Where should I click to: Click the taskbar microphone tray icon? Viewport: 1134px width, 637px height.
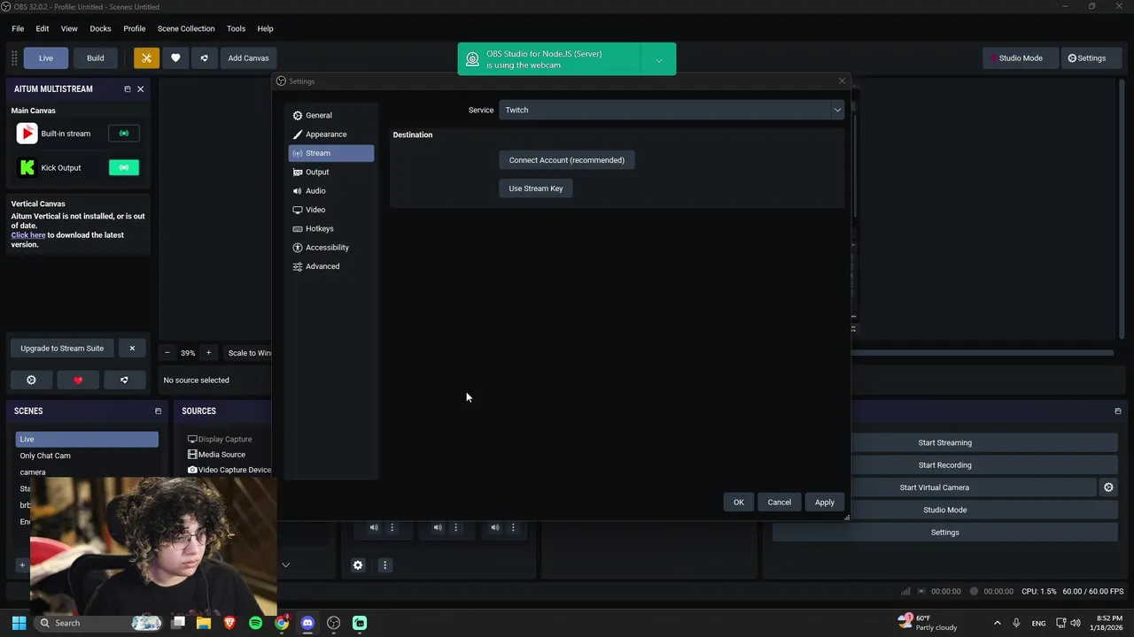1016,623
